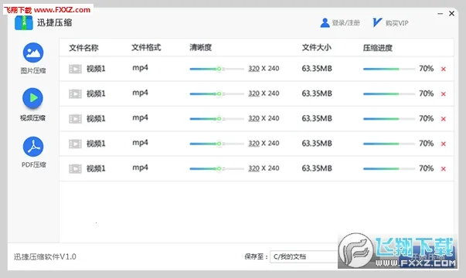Click the video file icon in the fifth row

75,168
